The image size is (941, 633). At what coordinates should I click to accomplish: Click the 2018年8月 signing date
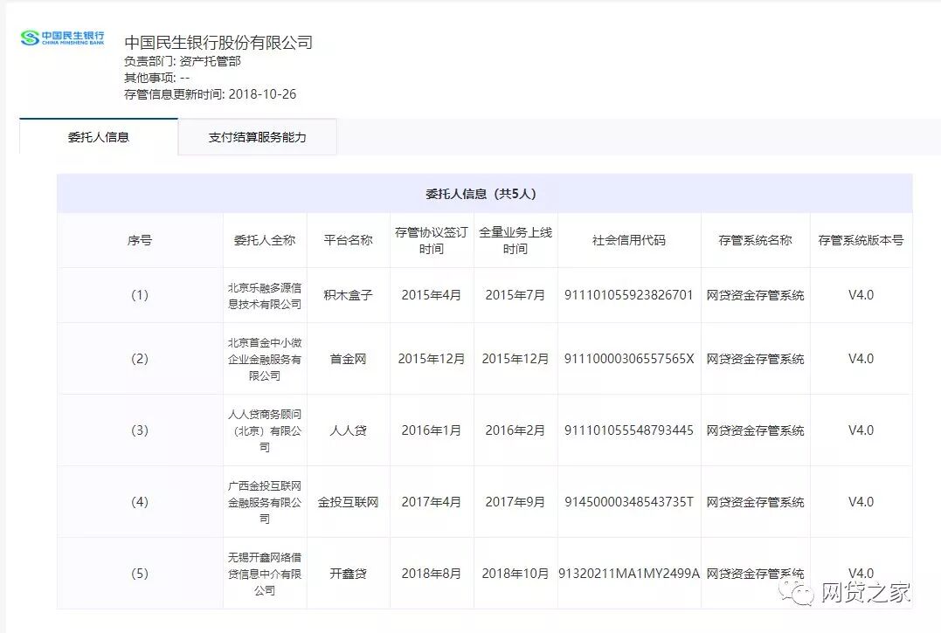432,574
